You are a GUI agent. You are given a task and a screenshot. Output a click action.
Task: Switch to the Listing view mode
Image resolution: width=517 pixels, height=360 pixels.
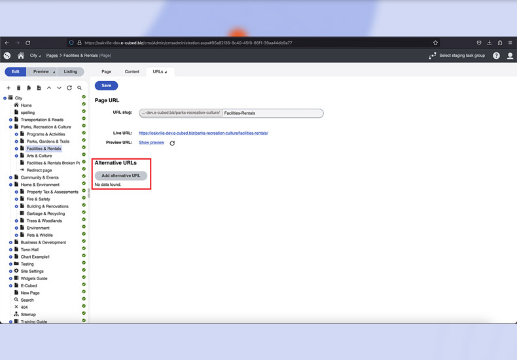[x=70, y=71]
